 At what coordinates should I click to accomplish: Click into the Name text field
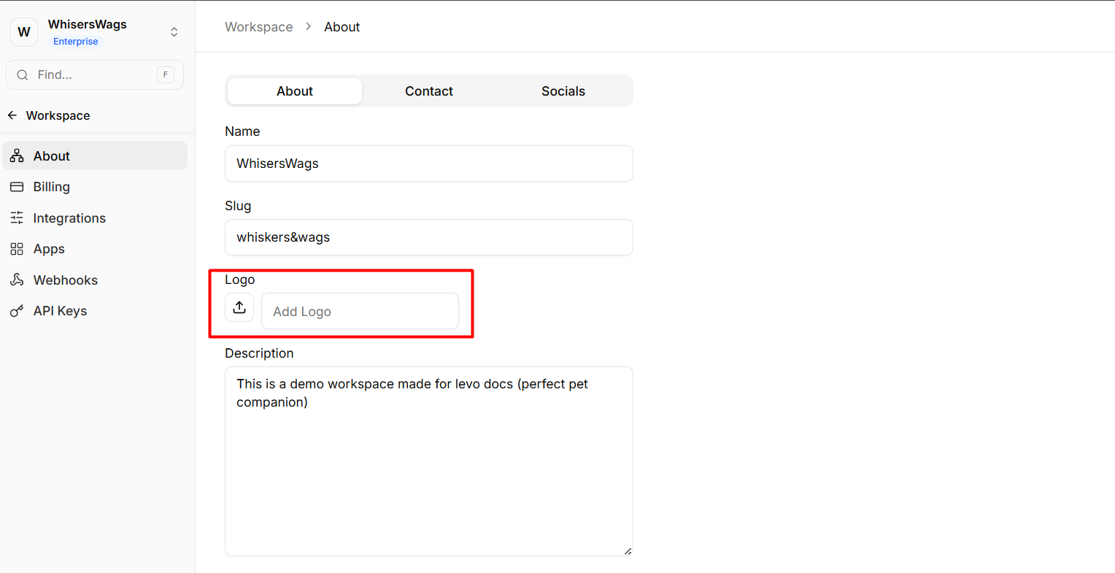(x=429, y=164)
